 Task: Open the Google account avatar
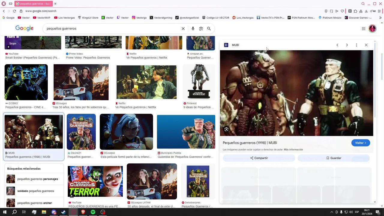372,28
